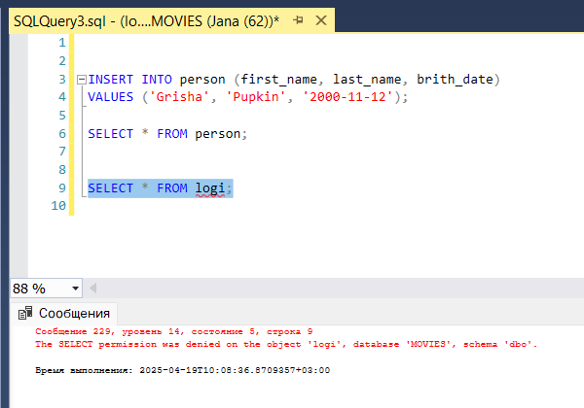The image size is (584, 408).
Task: Click the FROM keyword on line 6
Action: [172, 134]
